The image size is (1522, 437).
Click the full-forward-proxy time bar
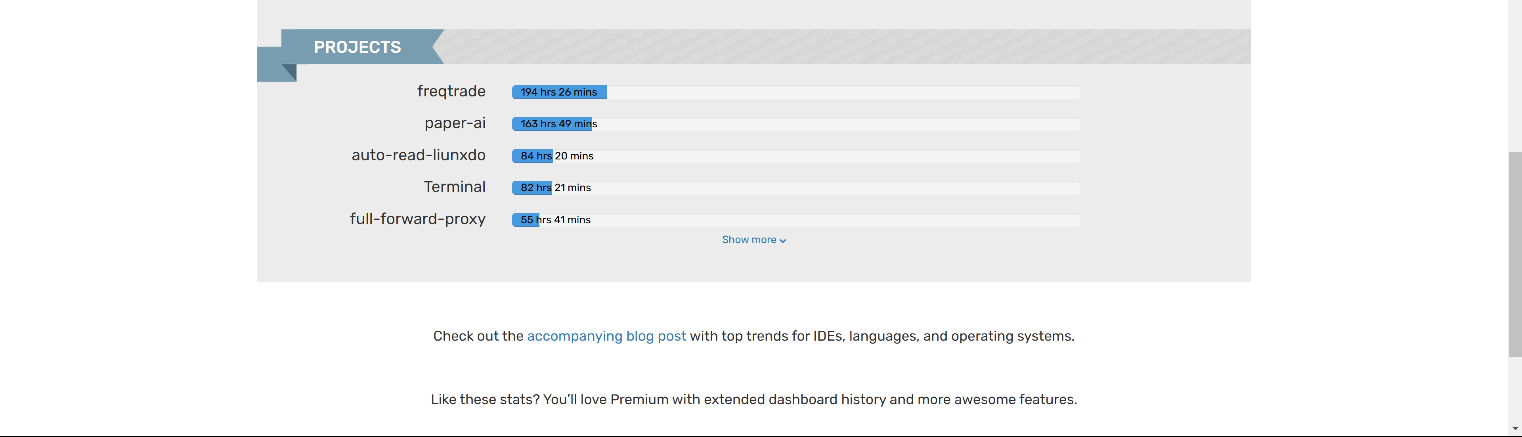click(796, 220)
